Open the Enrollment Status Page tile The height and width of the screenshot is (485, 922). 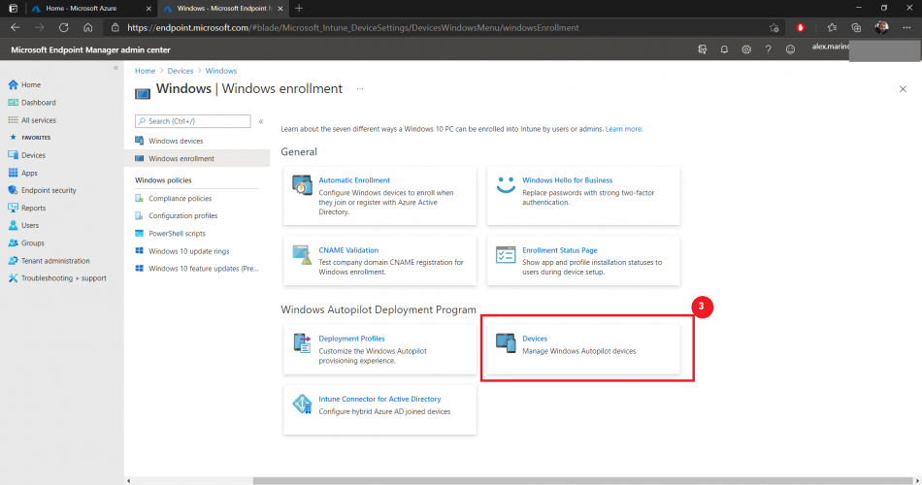583,261
